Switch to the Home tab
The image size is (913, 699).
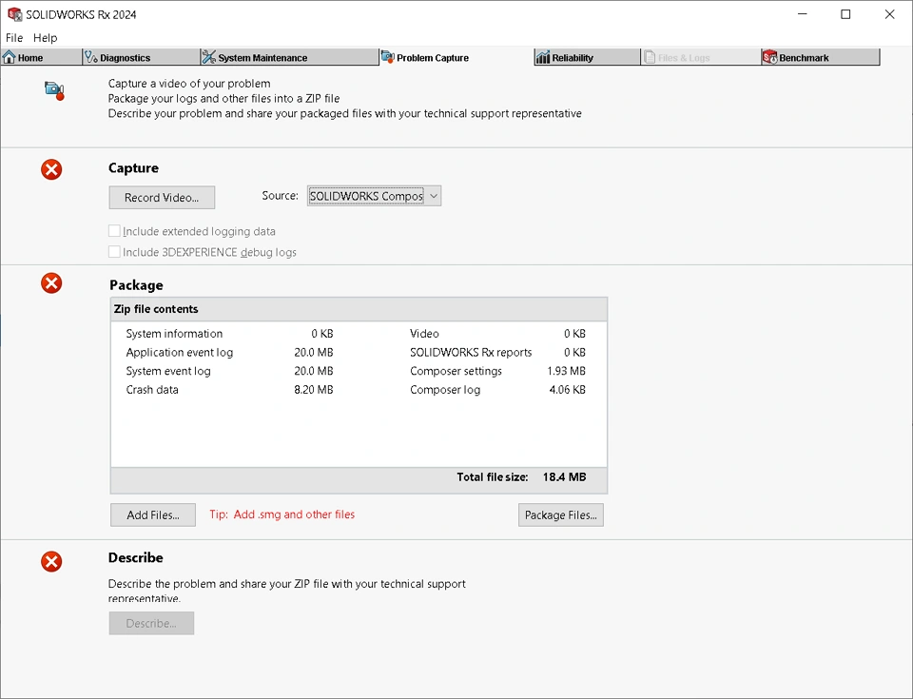click(41, 58)
